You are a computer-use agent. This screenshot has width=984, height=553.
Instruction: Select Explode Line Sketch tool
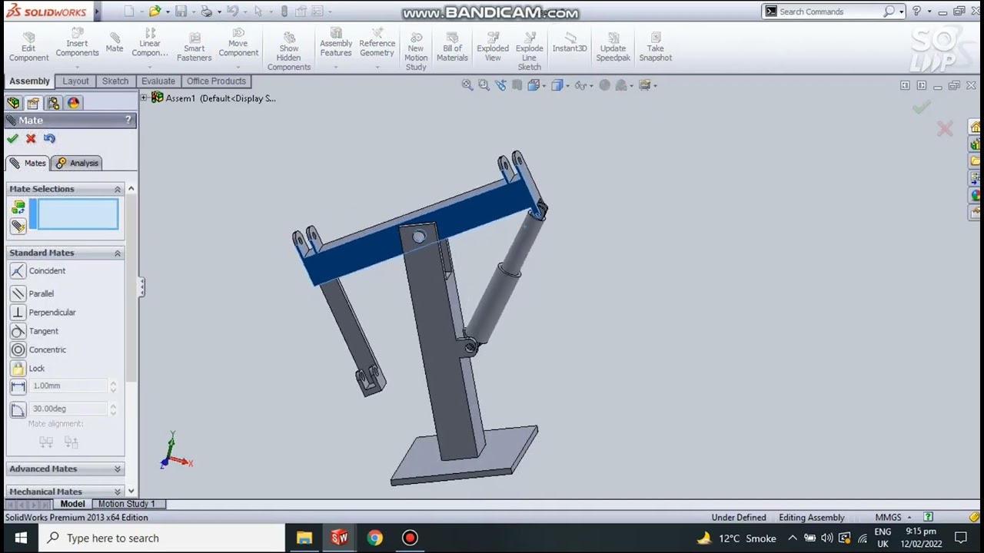530,51
